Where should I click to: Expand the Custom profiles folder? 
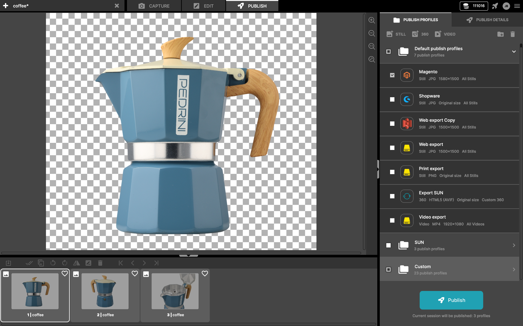coord(514,269)
